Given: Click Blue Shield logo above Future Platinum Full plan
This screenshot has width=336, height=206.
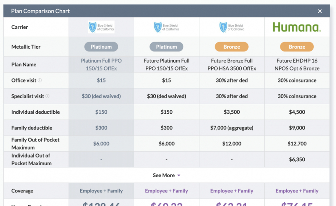Looking at the screenshot, I should point(166,27).
